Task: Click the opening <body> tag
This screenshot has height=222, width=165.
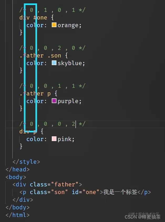Action: click(x=16, y=177)
